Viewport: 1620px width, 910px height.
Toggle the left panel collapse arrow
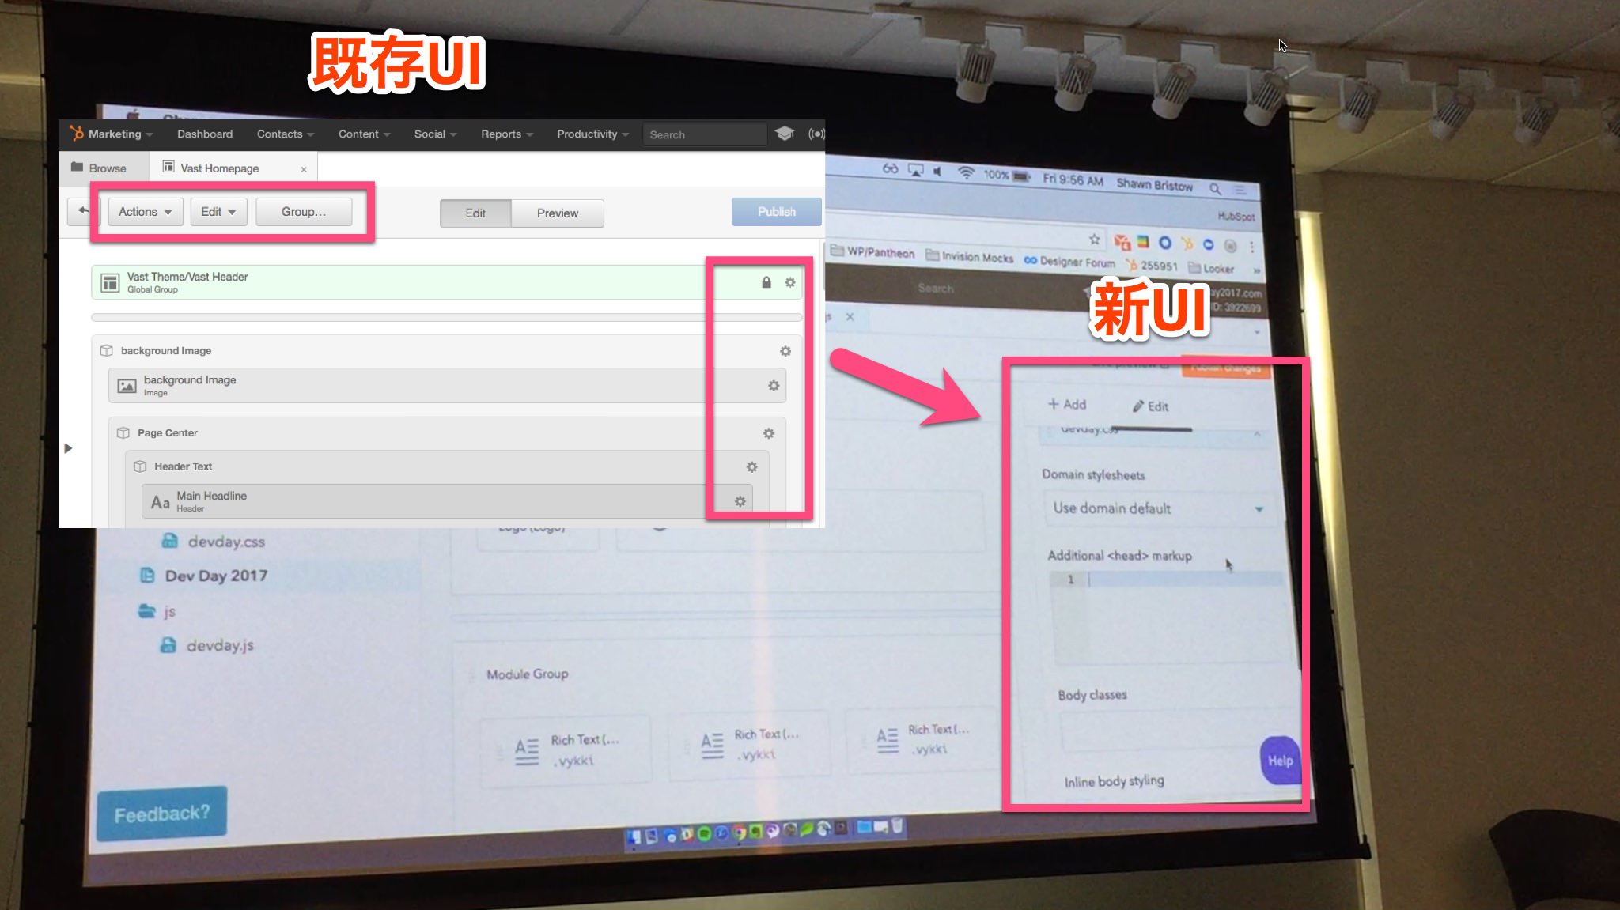click(x=69, y=447)
